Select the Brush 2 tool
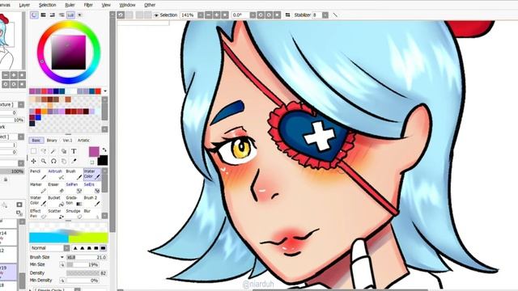This screenshot has height=291, width=518. [x=91, y=201]
